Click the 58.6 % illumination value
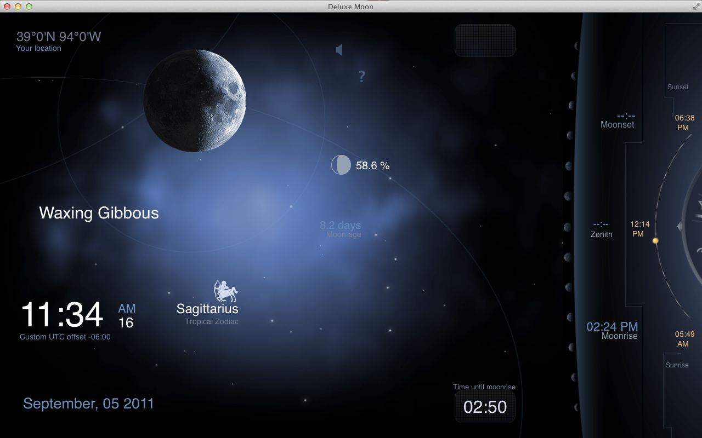The height and width of the screenshot is (438, 702). pyautogui.click(x=373, y=165)
